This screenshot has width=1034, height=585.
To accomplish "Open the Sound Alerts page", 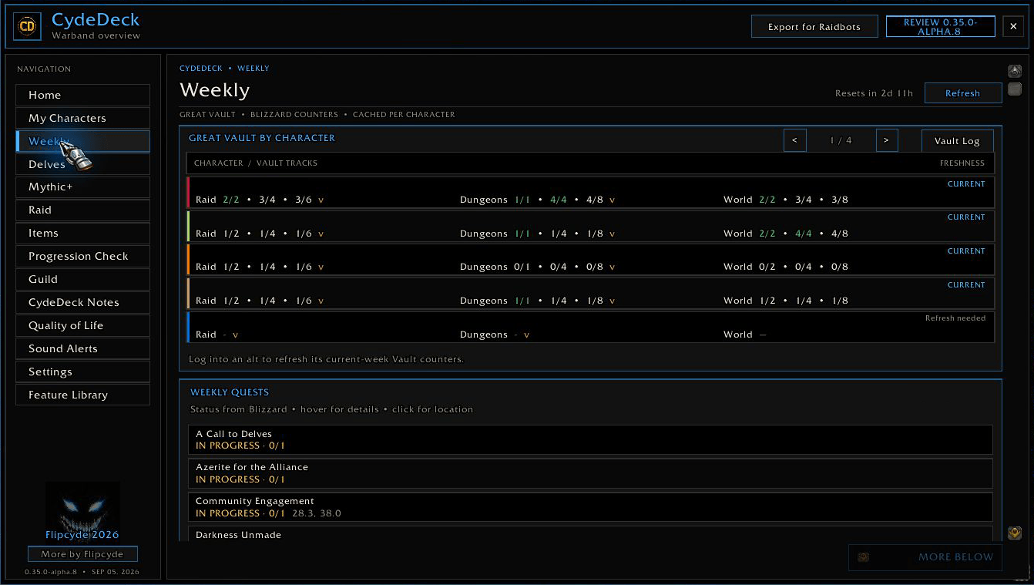I will point(83,348).
